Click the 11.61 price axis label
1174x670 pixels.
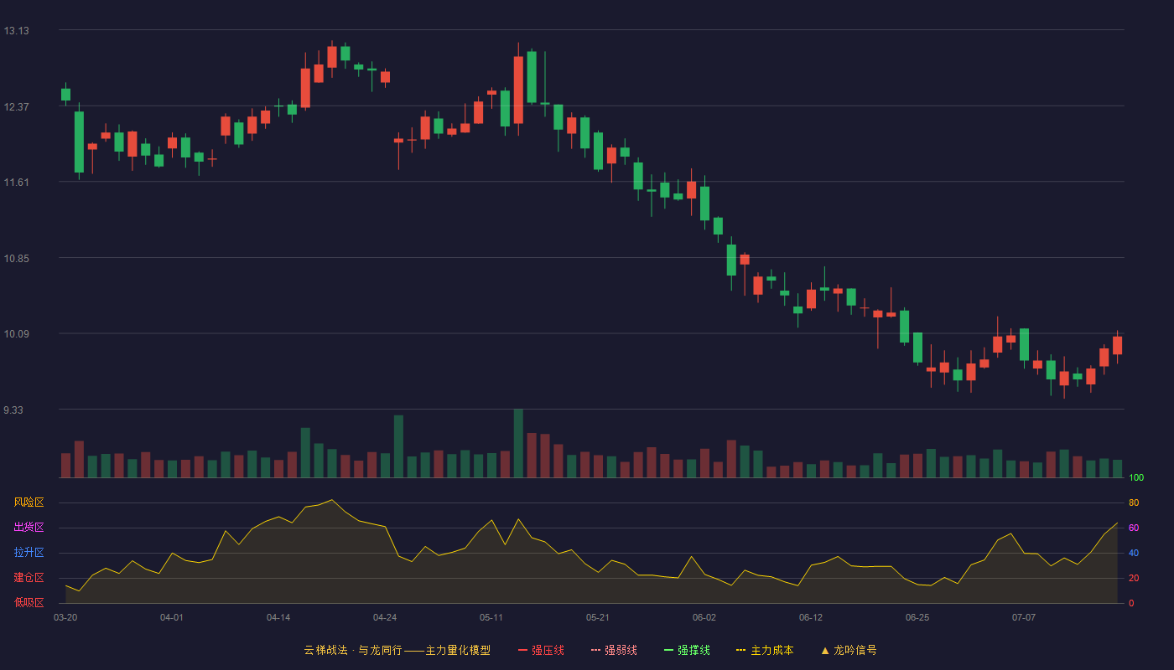click(16, 183)
